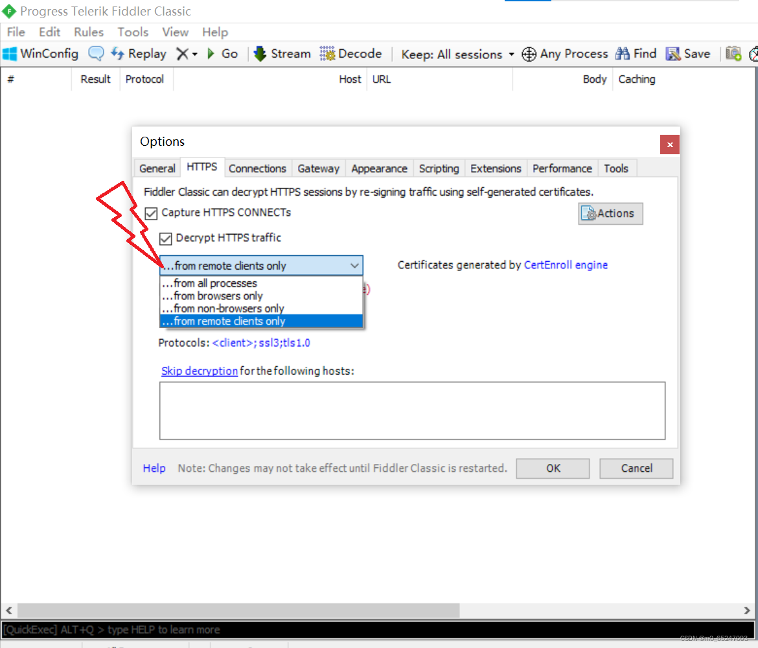This screenshot has width=758, height=648.
Task: Click the horizontal scrollbar thumb
Action: point(238,610)
